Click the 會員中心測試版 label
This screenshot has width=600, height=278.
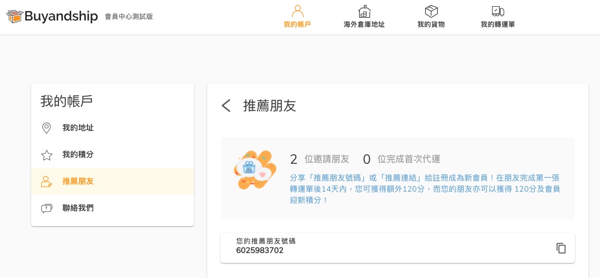[x=129, y=17]
